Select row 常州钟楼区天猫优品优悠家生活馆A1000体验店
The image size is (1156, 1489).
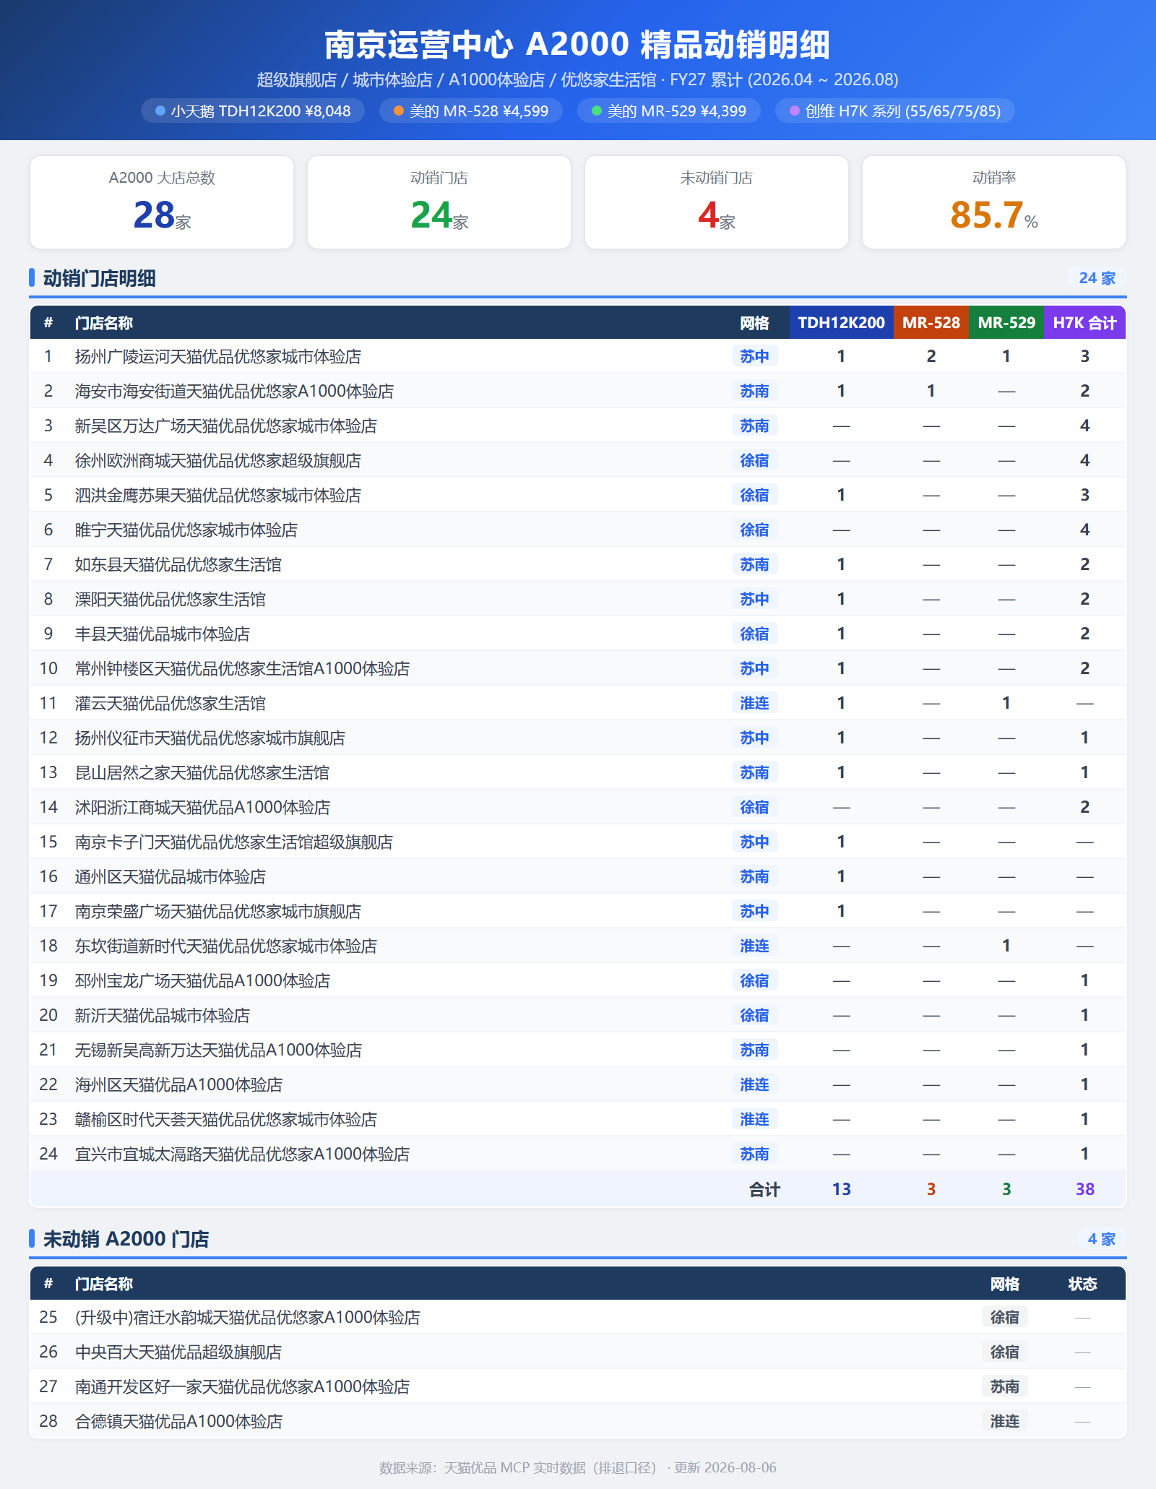[x=578, y=668]
